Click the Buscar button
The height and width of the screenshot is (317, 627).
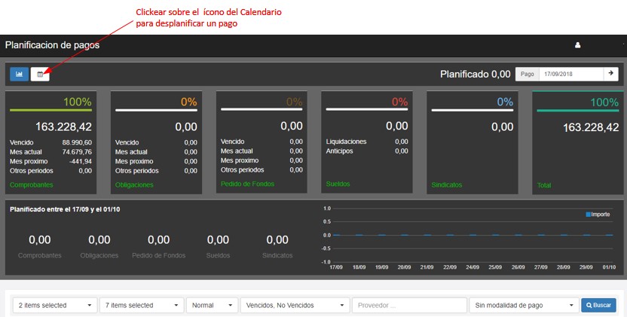pyautogui.click(x=598, y=305)
